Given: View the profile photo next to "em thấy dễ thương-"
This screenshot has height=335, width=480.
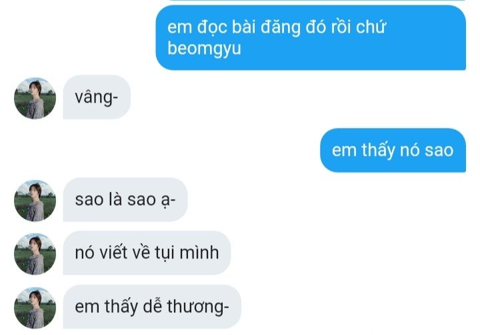Looking at the screenshot, I should (35, 308).
